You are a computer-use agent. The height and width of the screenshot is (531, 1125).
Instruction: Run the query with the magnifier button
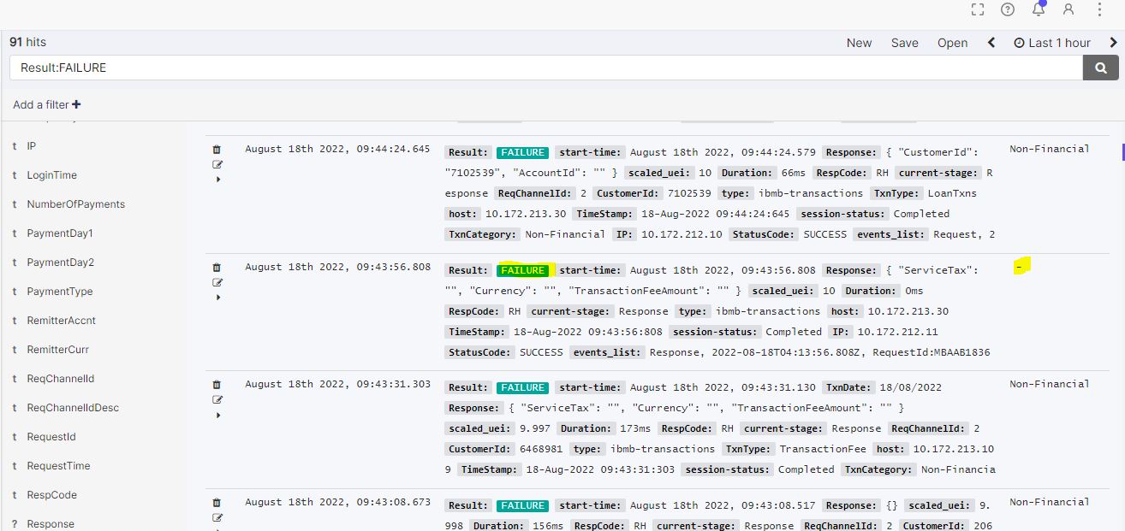click(1100, 68)
